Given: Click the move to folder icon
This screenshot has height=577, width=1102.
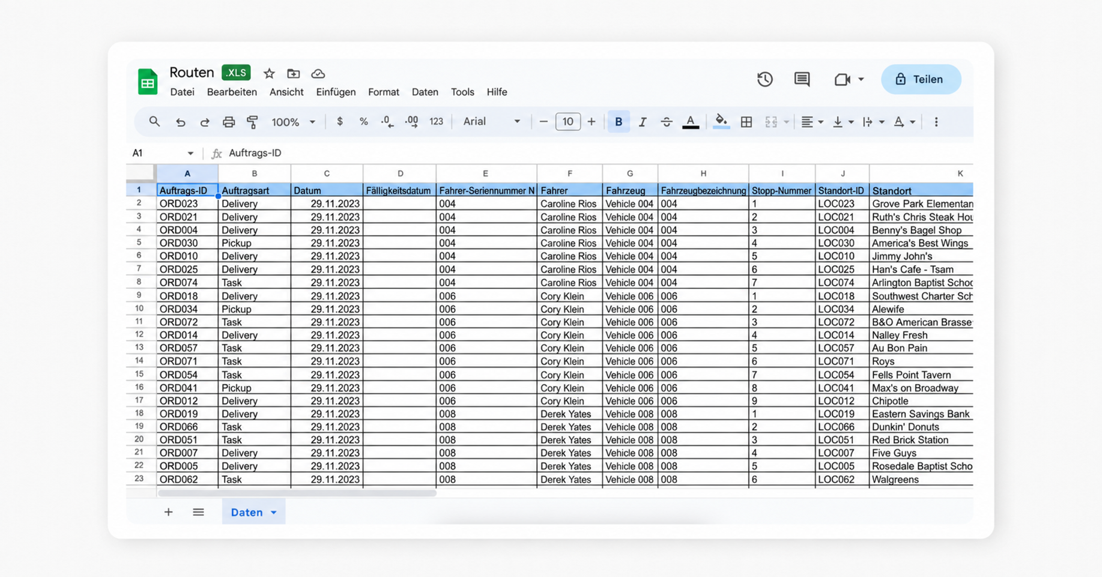Looking at the screenshot, I should [294, 73].
